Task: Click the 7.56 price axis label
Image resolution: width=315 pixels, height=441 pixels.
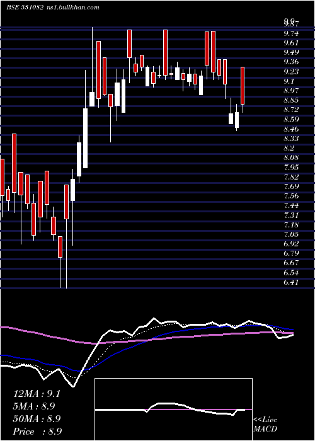Action: [291, 196]
